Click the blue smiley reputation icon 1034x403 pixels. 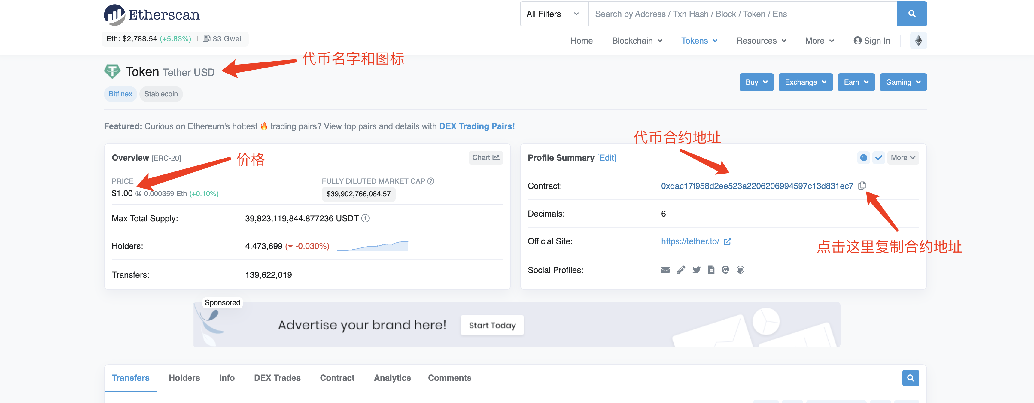(x=863, y=158)
